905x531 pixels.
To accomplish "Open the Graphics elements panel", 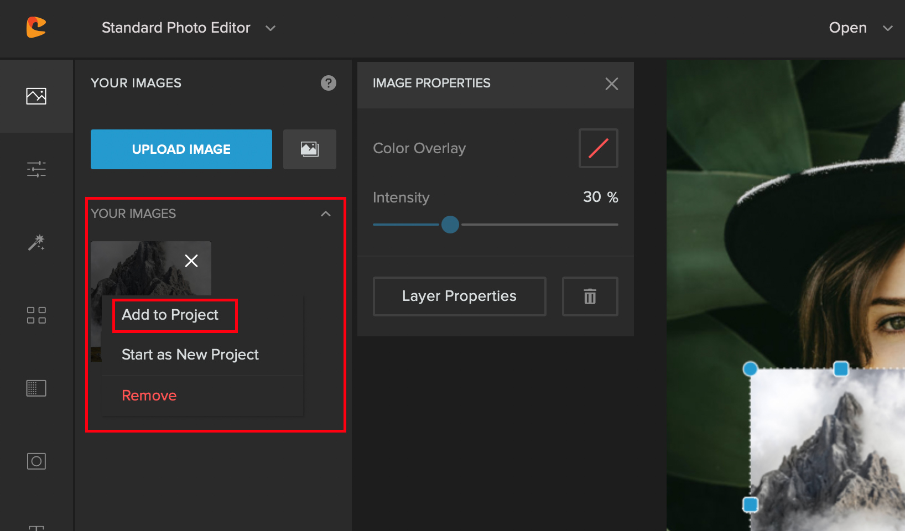I will [36, 315].
